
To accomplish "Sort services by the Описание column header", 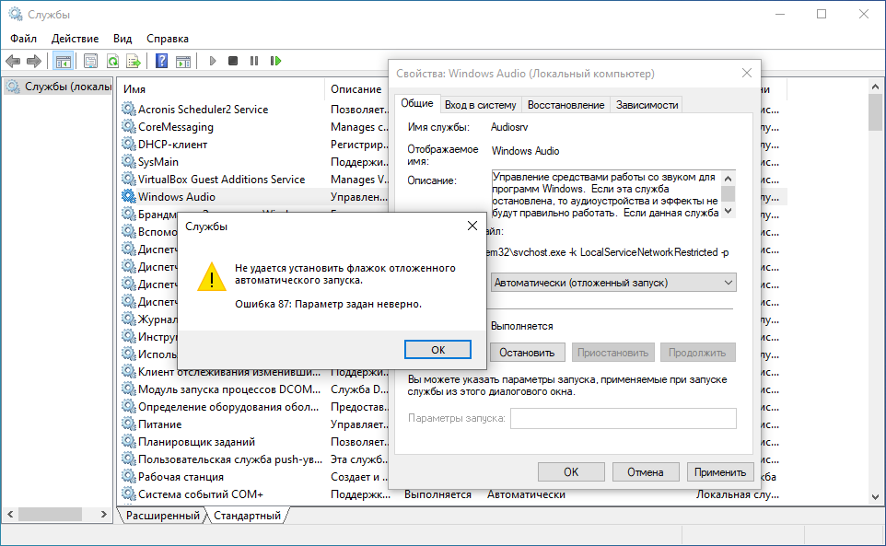I will [356, 89].
